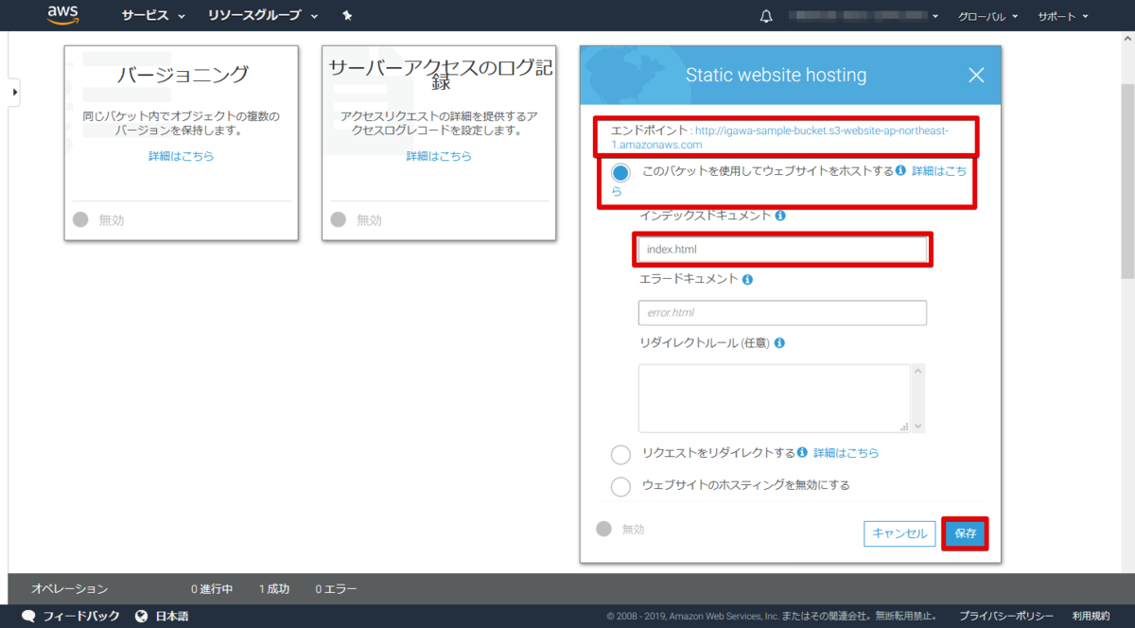This screenshot has width=1135, height=628.
Task: Click the info icon next to エラードキュメント
Action: point(747,279)
